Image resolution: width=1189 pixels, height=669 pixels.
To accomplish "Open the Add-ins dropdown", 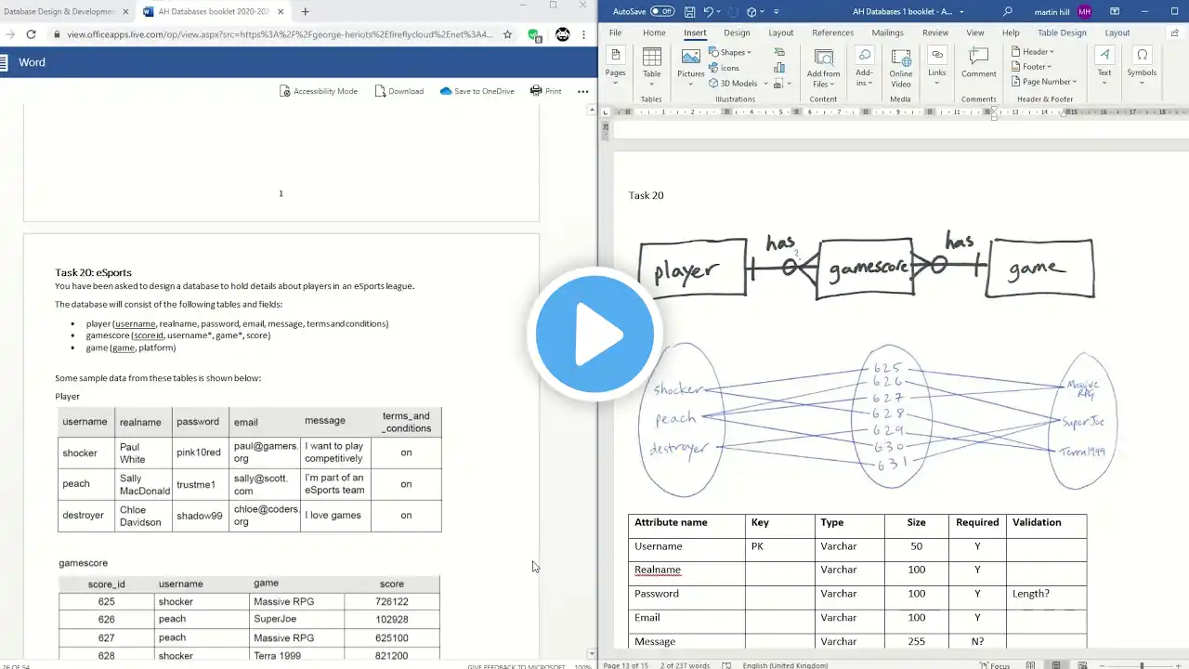I will 864,66.
